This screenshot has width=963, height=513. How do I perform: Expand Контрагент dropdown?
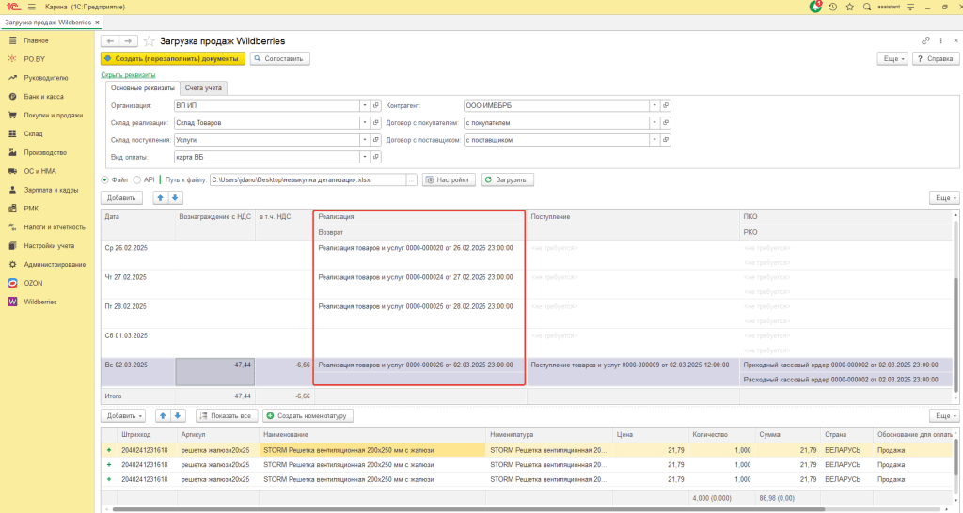pos(655,105)
